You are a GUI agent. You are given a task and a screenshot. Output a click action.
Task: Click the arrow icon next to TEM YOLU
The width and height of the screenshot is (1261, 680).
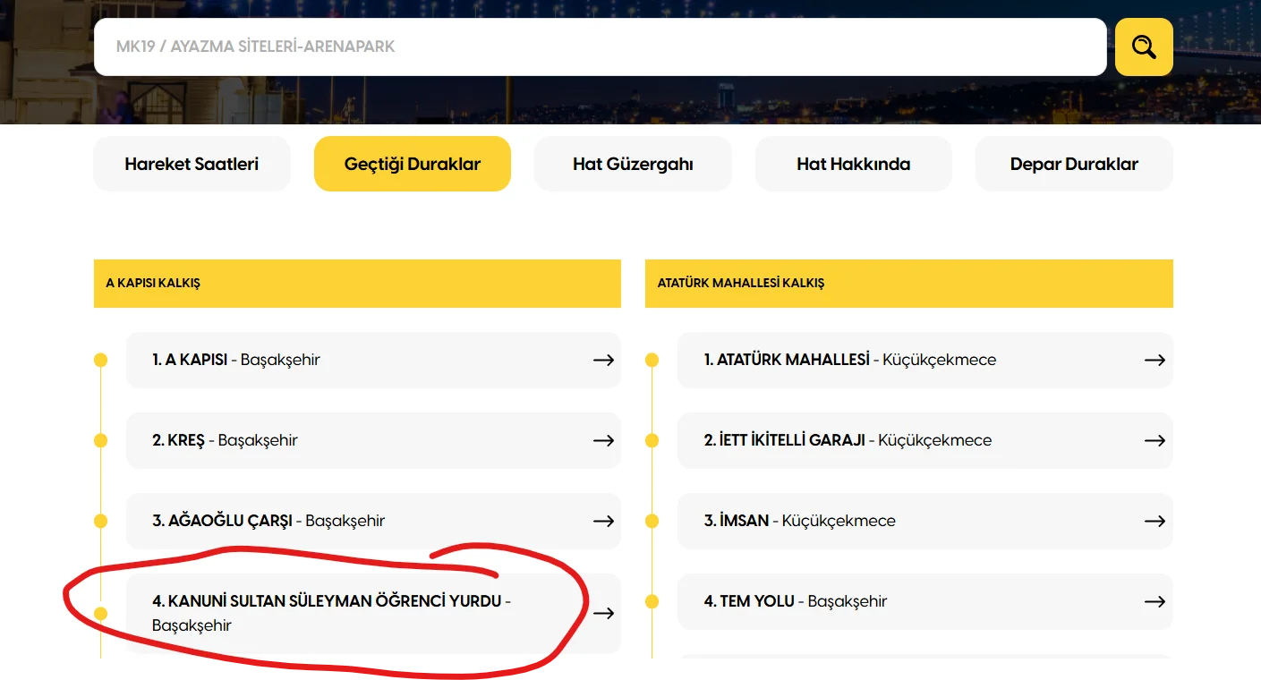pos(1155,601)
